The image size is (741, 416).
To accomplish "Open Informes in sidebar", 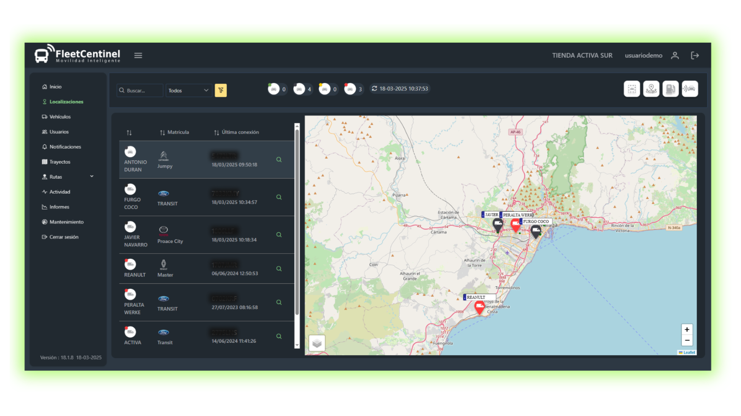I will click(56, 207).
